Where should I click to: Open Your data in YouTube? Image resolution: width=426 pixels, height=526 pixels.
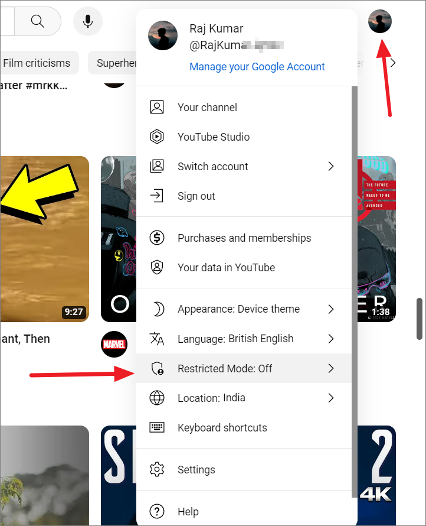point(244,267)
